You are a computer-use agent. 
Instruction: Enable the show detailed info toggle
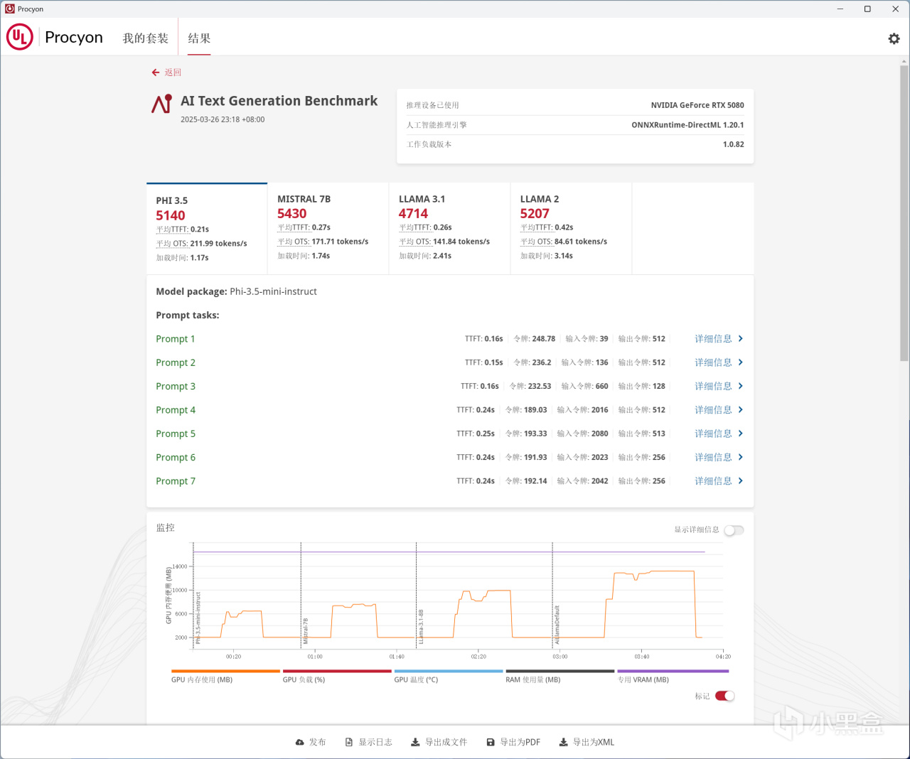[x=734, y=530]
